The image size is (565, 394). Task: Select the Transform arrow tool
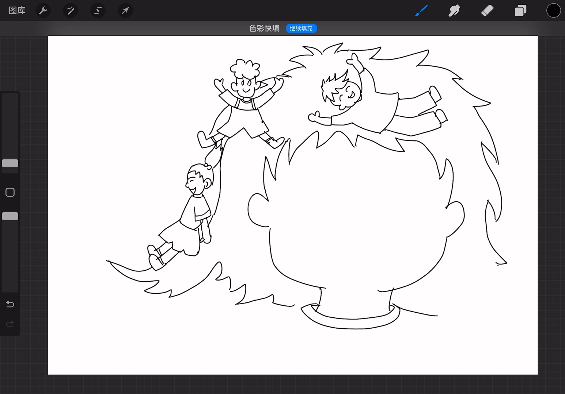tap(125, 11)
